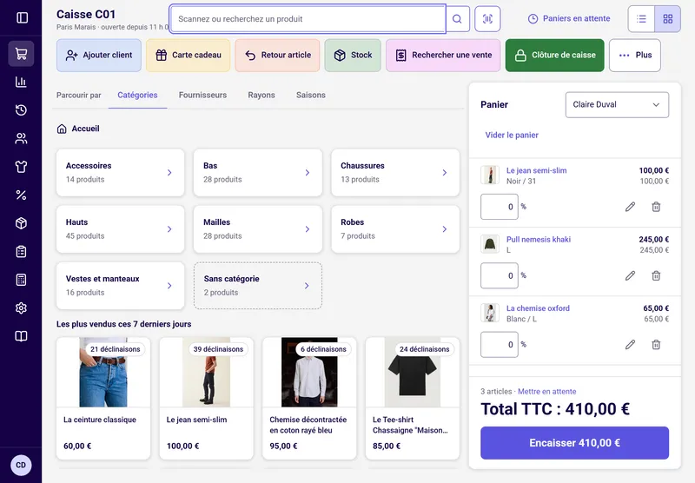Expand the Accessoires category
695x483 pixels.
click(120, 173)
